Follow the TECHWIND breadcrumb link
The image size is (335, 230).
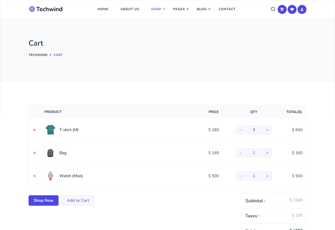pyautogui.click(x=38, y=55)
